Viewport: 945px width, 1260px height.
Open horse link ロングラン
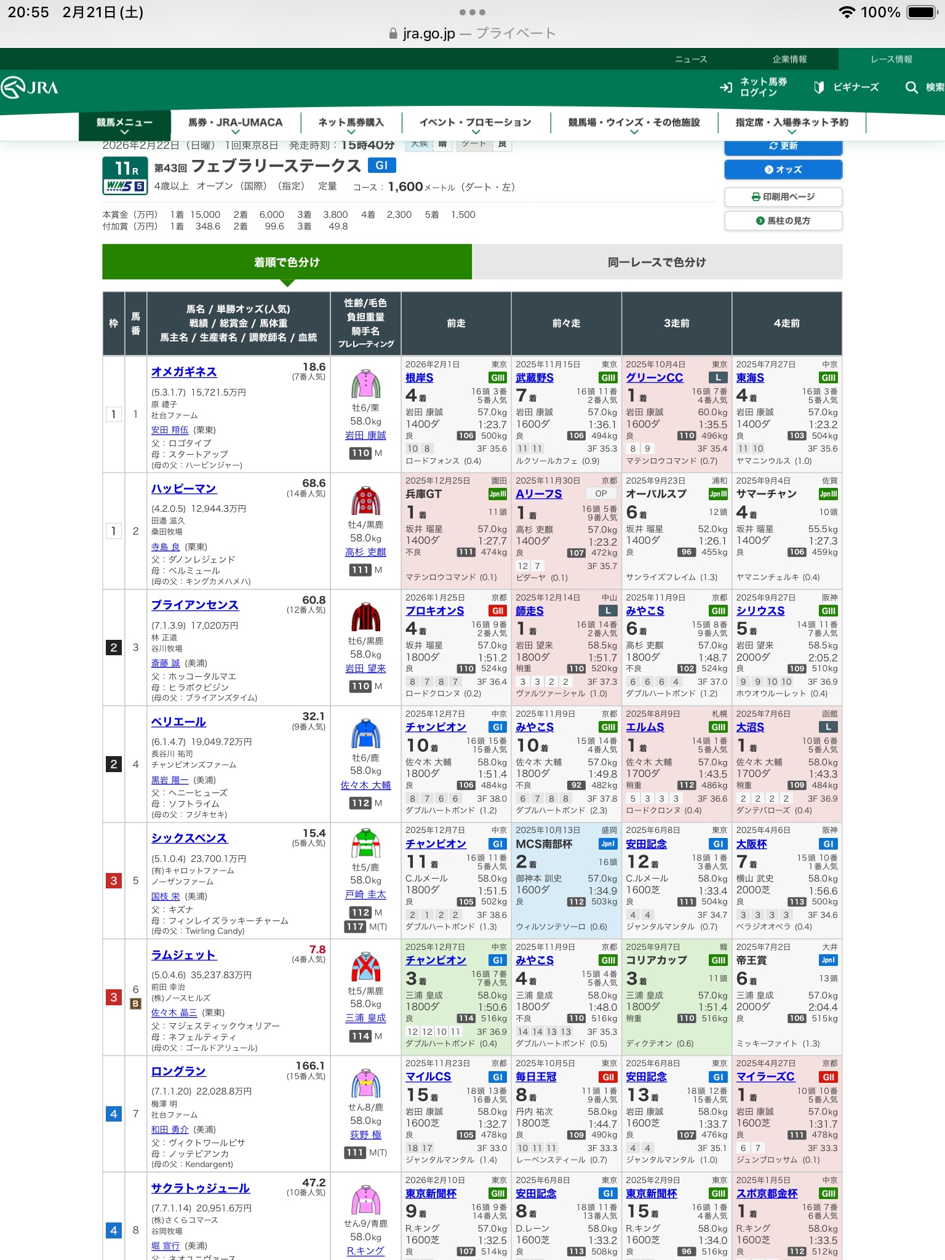178,1071
